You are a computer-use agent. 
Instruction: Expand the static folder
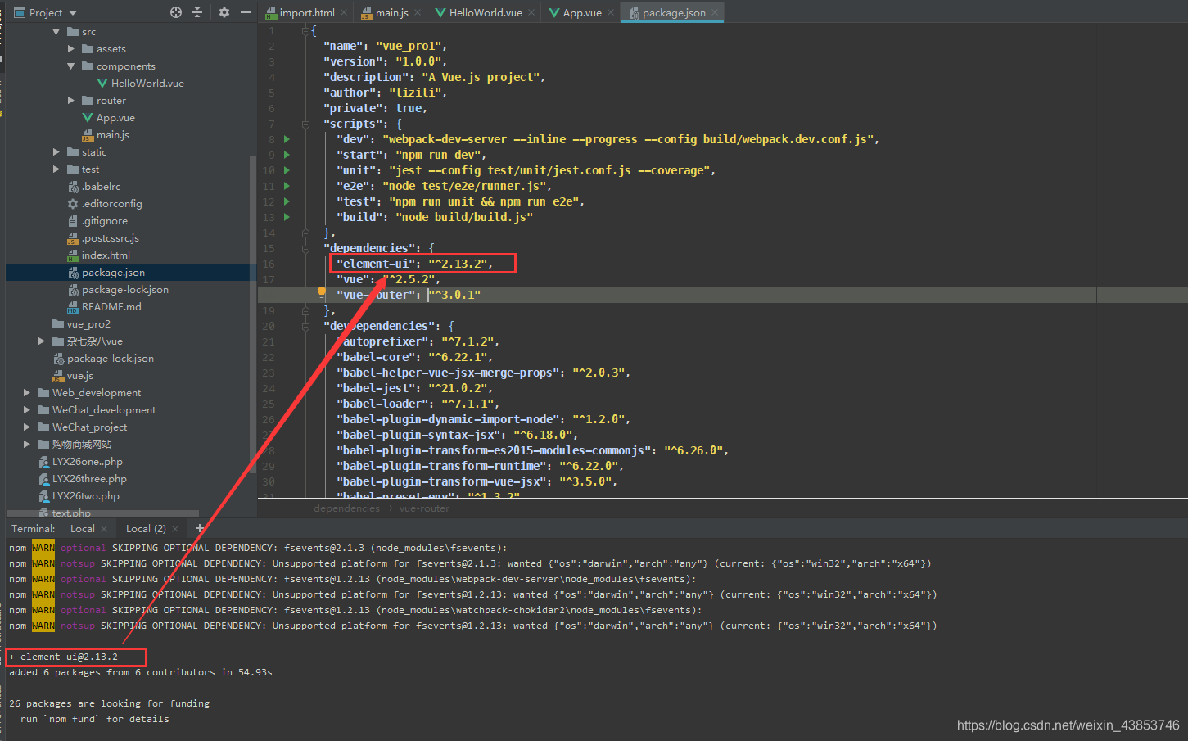(x=56, y=152)
